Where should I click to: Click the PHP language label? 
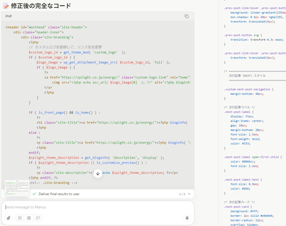click(x=9, y=16)
